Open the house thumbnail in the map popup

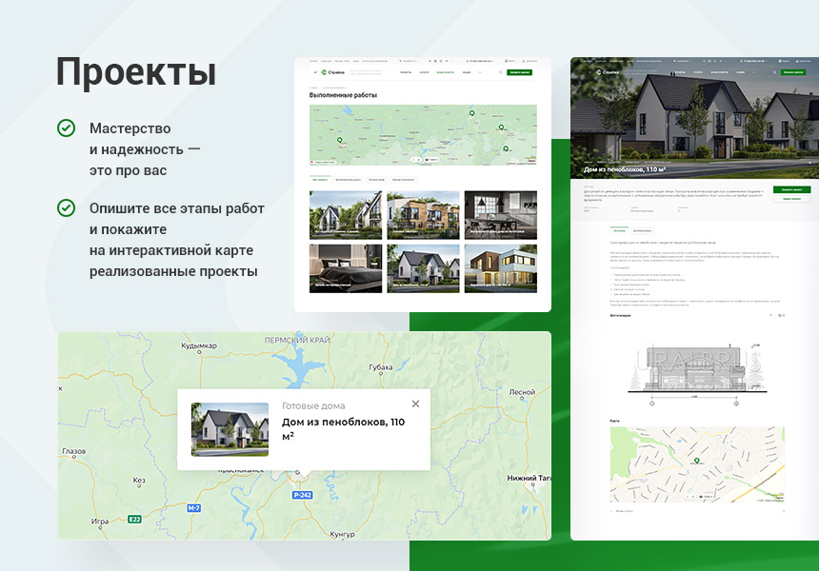tap(230, 429)
